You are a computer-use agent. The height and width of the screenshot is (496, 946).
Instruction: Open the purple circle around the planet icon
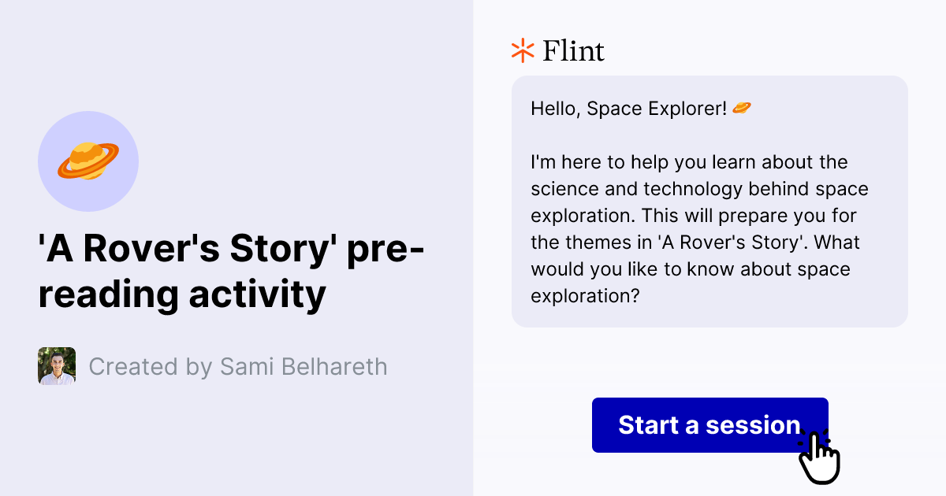tap(88, 161)
